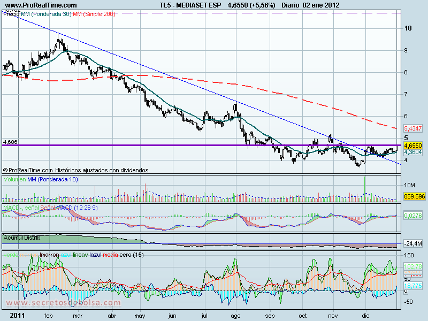Click the cyan 18,775 oscillator value tag
This screenshot has height=321, width=428.
click(412, 286)
